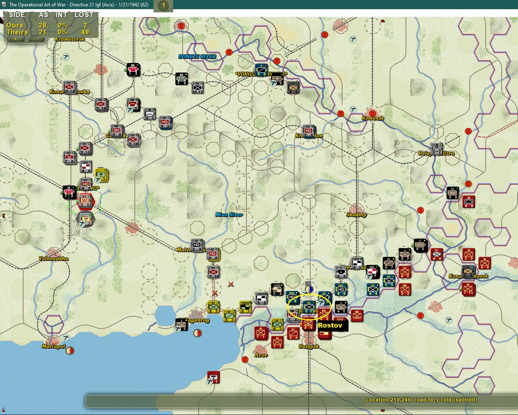Click the Kramatorsk city label
This screenshot has width=518, height=415.
[70, 39]
